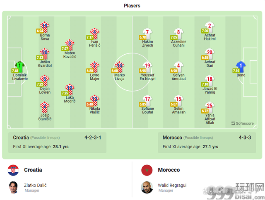
Task: Select Ivan Perišić's number 4 jersey
Action: pyautogui.click(x=95, y=34)
